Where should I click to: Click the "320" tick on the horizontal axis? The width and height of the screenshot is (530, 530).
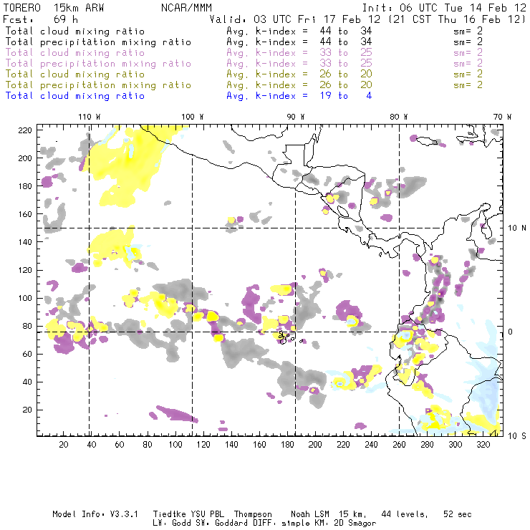tap(483, 445)
